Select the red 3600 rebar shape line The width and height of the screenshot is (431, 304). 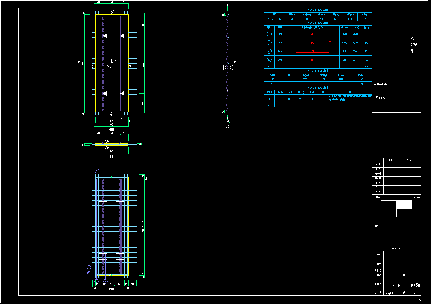[312, 35]
